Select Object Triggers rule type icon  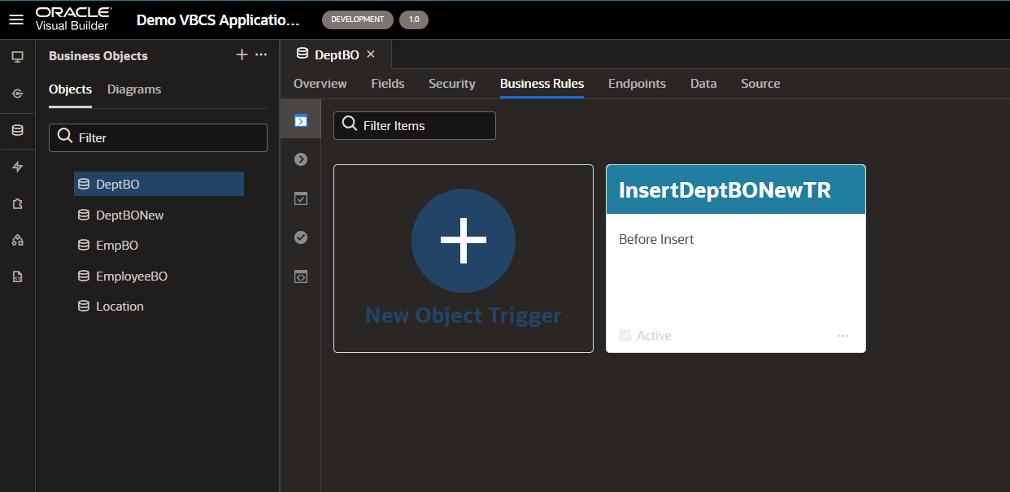click(x=301, y=121)
